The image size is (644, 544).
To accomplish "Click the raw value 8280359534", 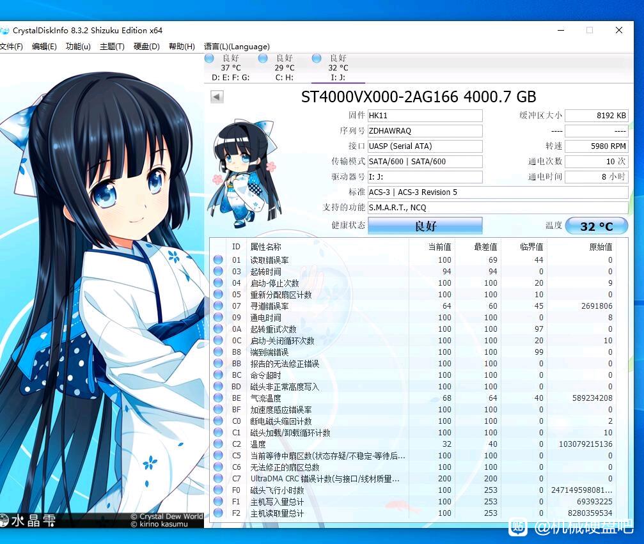I will pyautogui.click(x=590, y=513).
